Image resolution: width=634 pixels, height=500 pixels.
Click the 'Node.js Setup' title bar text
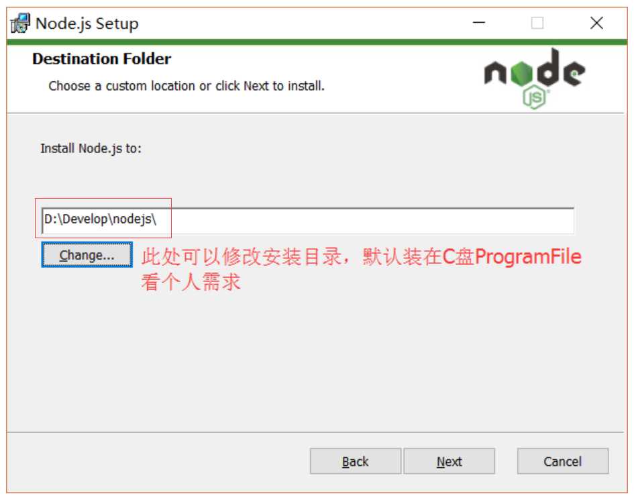point(87,23)
